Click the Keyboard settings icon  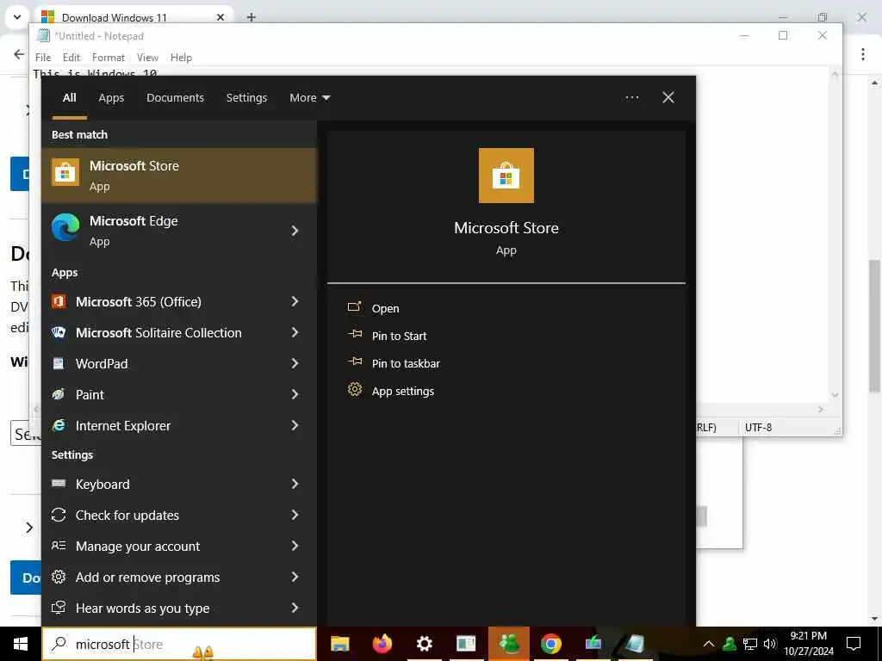pyautogui.click(x=59, y=484)
